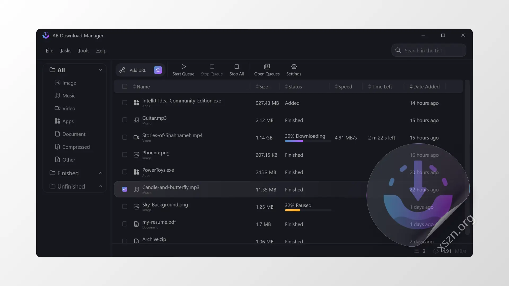Expand the Unfinished folder chevron
This screenshot has height=286, width=509.
101,186
